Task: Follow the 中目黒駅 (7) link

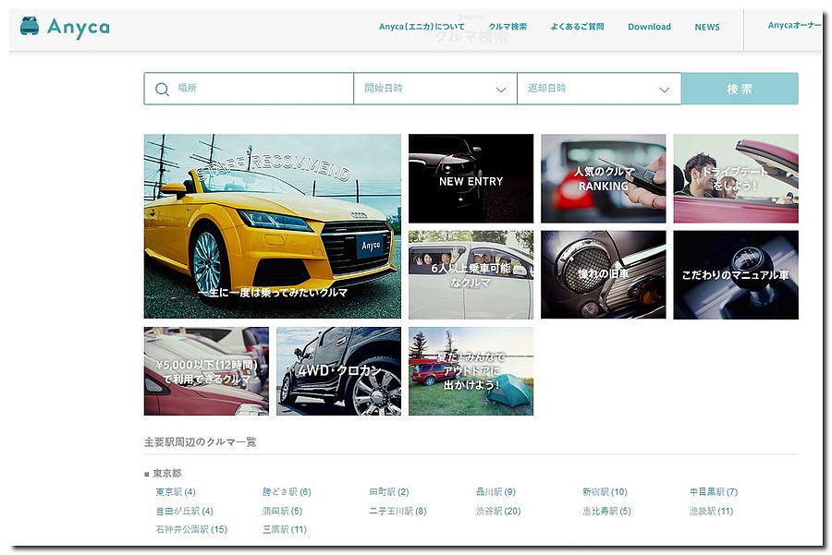Action: 714,492
